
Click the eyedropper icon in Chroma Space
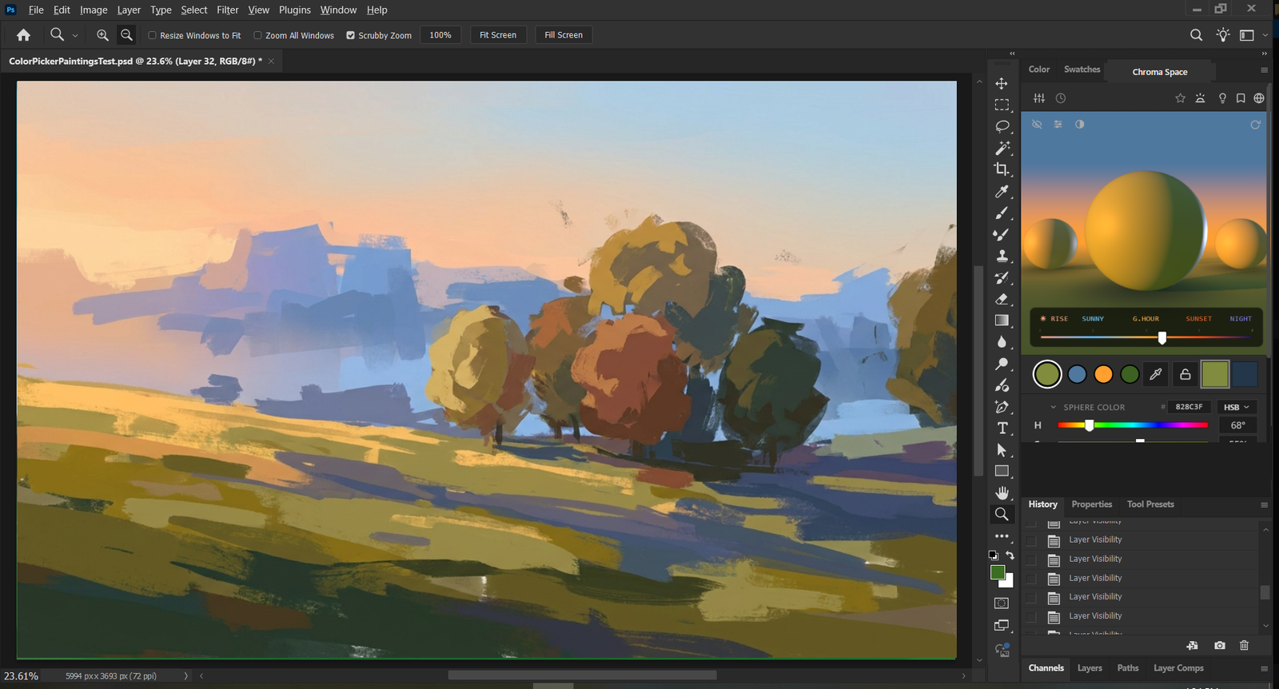[1156, 374]
